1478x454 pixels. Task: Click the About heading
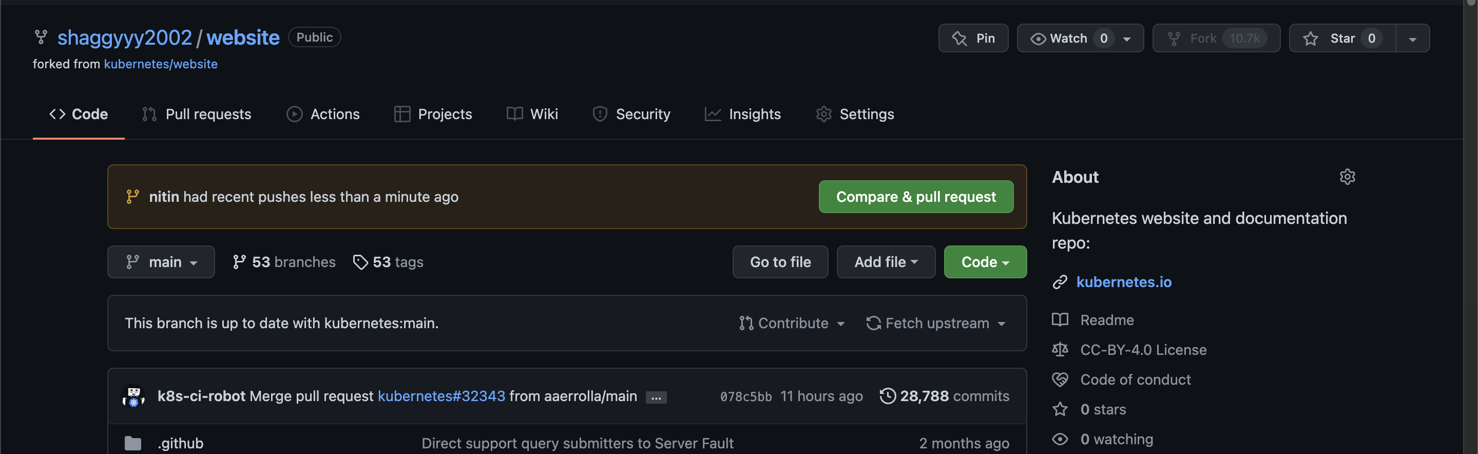(x=1074, y=177)
